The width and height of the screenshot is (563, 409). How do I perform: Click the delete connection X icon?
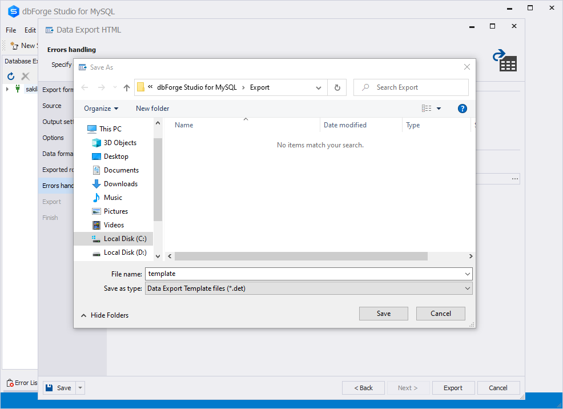click(x=26, y=76)
